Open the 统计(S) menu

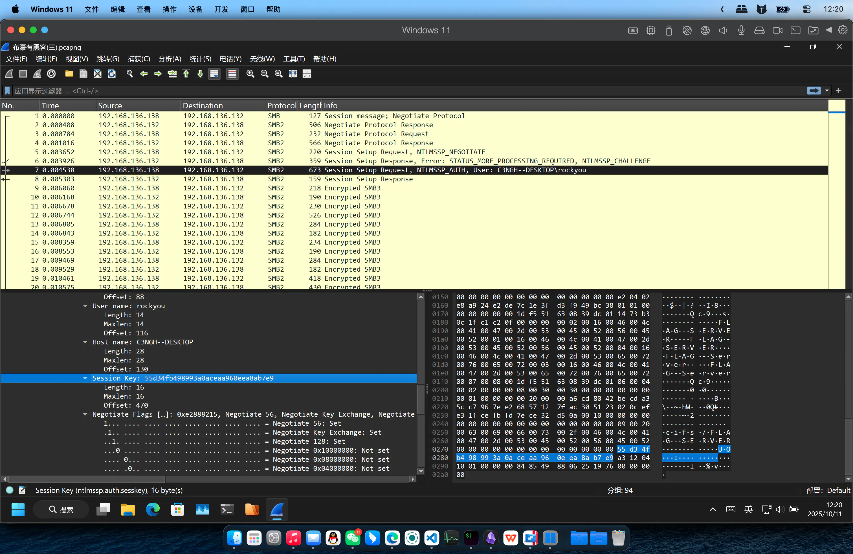coord(200,59)
